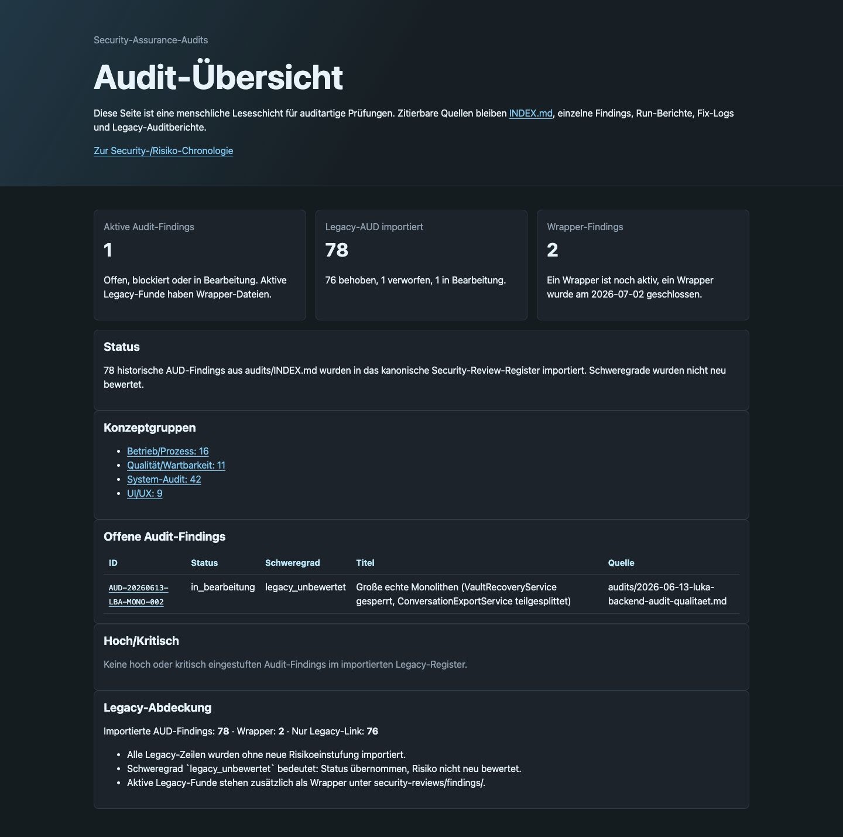Click the 'Aktive Legacy-Funde stehen zusätzlich' bullet
This screenshot has width=843, height=837.
306,783
